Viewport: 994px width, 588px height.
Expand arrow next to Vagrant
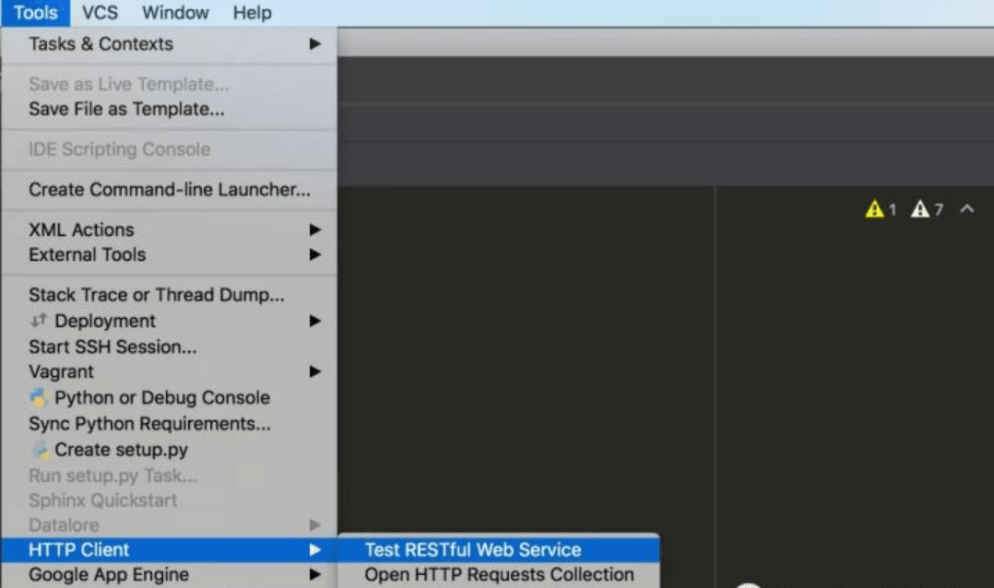tap(314, 371)
